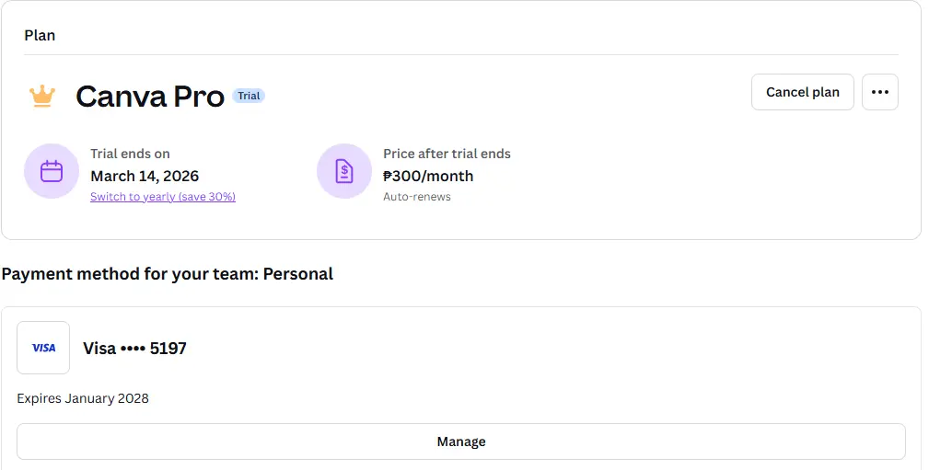Click the Canva Pro crown icon
This screenshot has width=952, height=470.
42,96
